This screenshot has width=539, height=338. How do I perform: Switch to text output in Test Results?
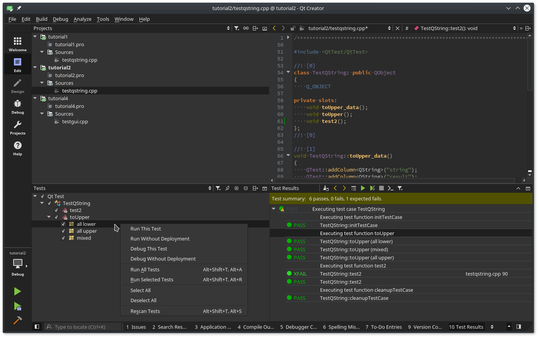pyautogui.click(x=391, y=188)
